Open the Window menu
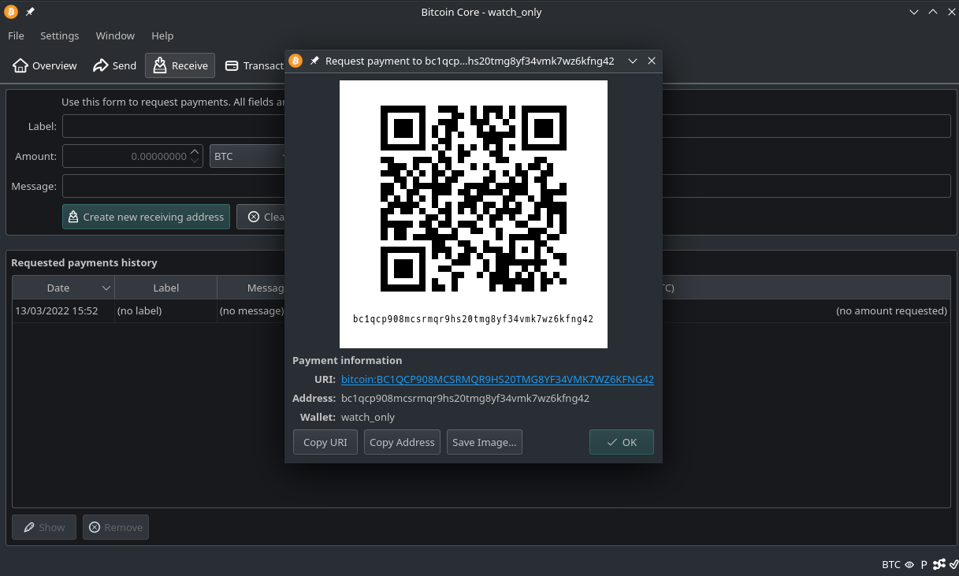959x576 pixels. point(115,35)
